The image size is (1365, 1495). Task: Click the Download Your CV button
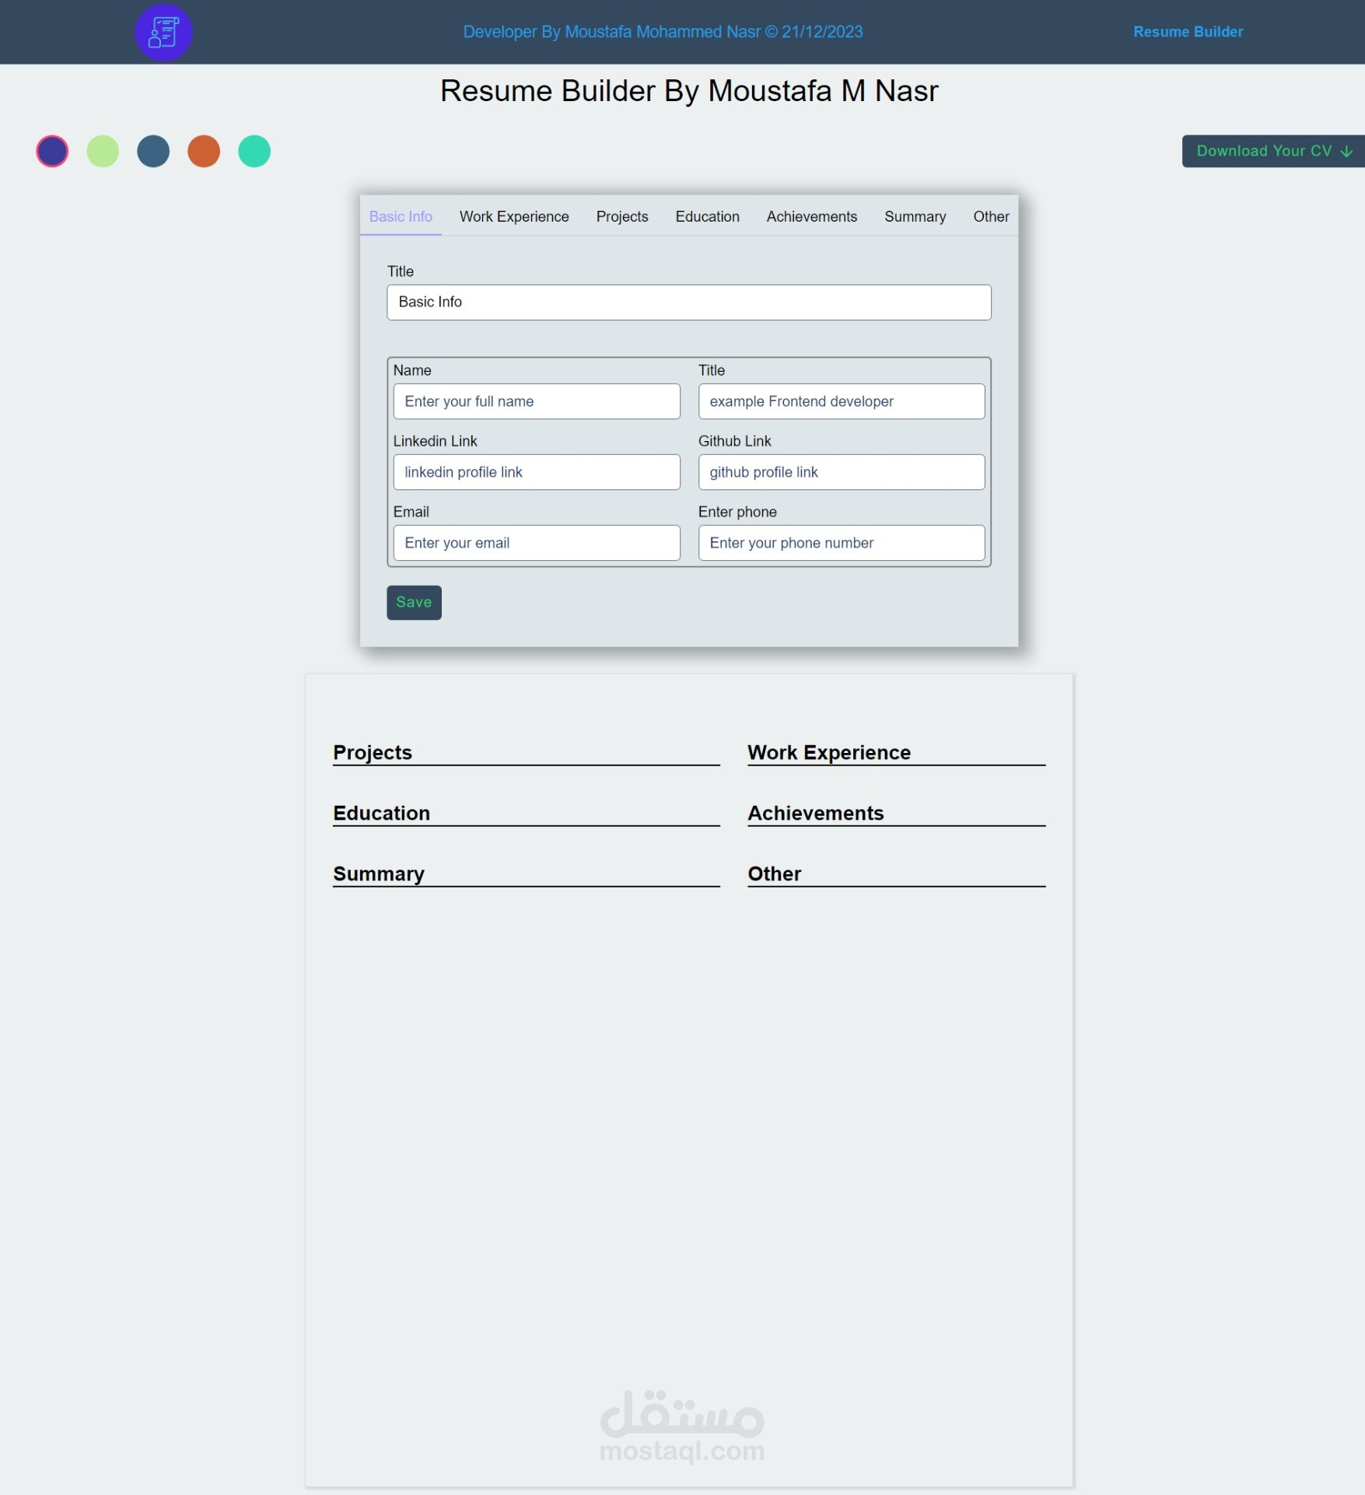point(1273,151)
